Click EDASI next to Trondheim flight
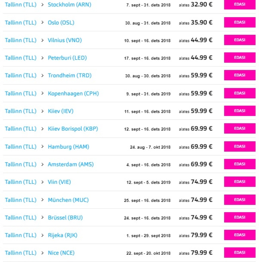The width and height of the screenshot is (259, 262). coord(240,75)
